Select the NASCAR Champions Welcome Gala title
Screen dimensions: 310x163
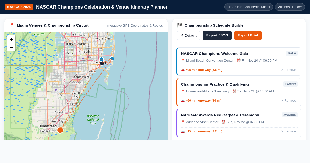[214, 54]
